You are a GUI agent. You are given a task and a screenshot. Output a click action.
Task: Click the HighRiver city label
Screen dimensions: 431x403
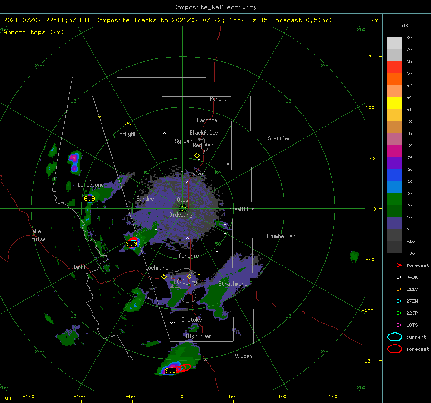click(199, 336)
